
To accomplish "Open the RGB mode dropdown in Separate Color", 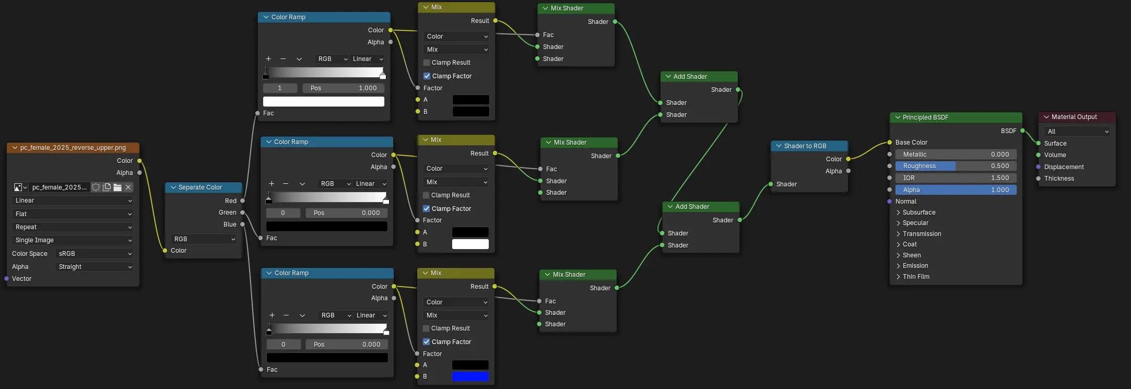I will pos(204,239).
